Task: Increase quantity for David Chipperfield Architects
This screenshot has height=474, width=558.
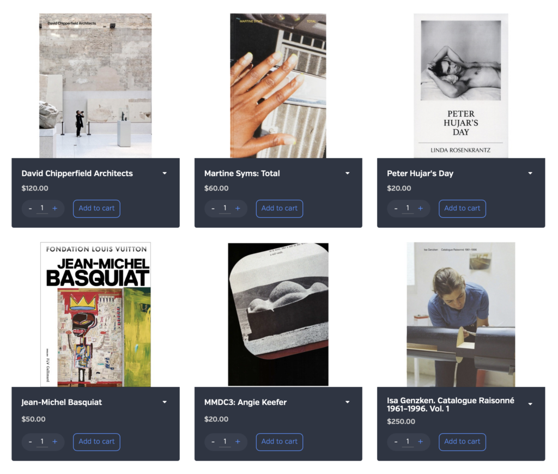Action: pyautogui.click(x=55, y=209)
